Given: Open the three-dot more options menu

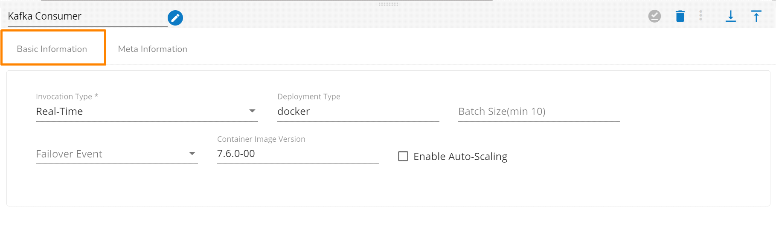Looking at the screenshot, I should 700,16.
